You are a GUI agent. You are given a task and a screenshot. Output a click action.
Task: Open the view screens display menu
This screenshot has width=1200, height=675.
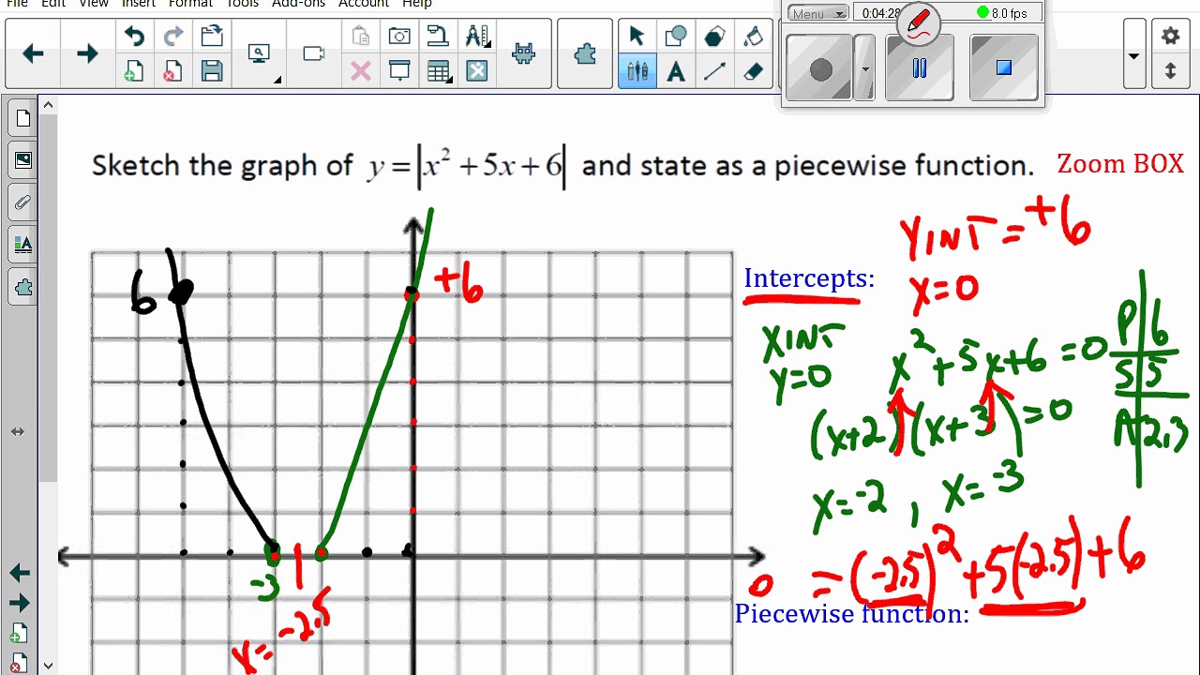260,54
